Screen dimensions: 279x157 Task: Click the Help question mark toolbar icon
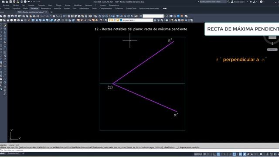[x=90, y=16]
